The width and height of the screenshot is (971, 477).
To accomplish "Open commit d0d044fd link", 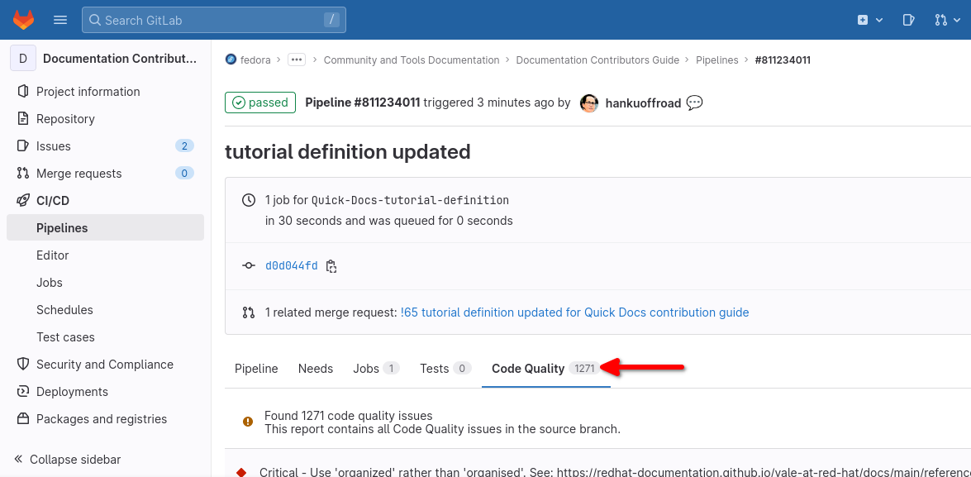I will pyautogui.click(x=291, y=266).
